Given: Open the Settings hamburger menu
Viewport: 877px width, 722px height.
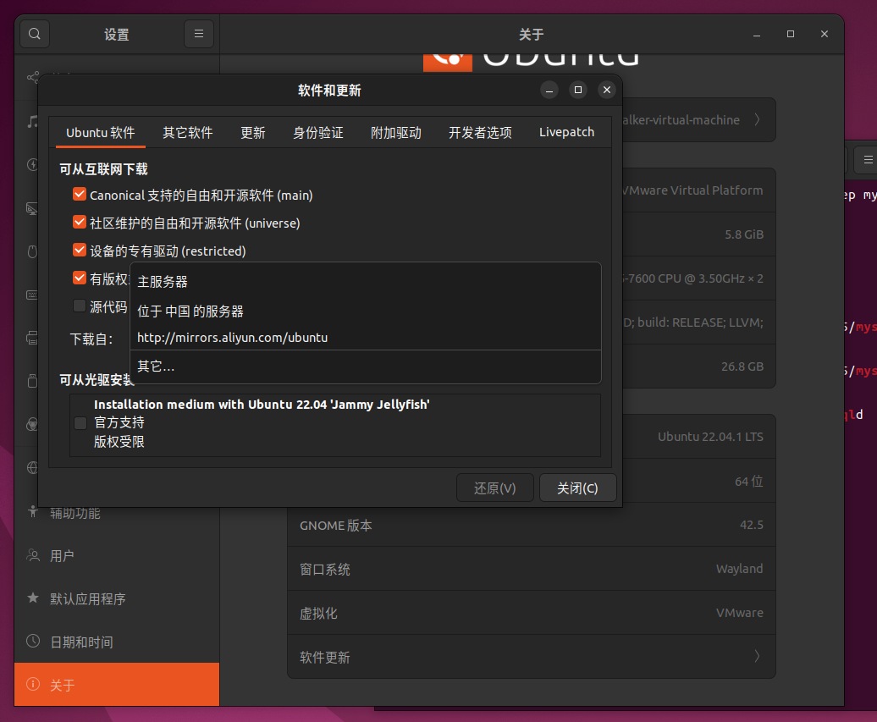Looking at the screenshot, I should 199,34.
